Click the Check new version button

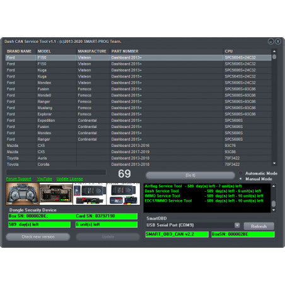point(38,237)
